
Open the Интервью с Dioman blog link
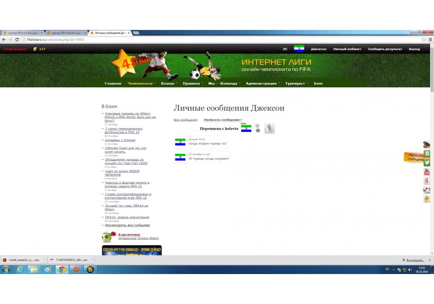(120, 140)
